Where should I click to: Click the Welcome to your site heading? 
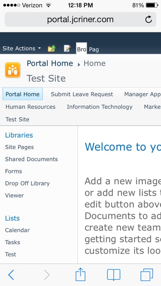click(x=123, y=147)
